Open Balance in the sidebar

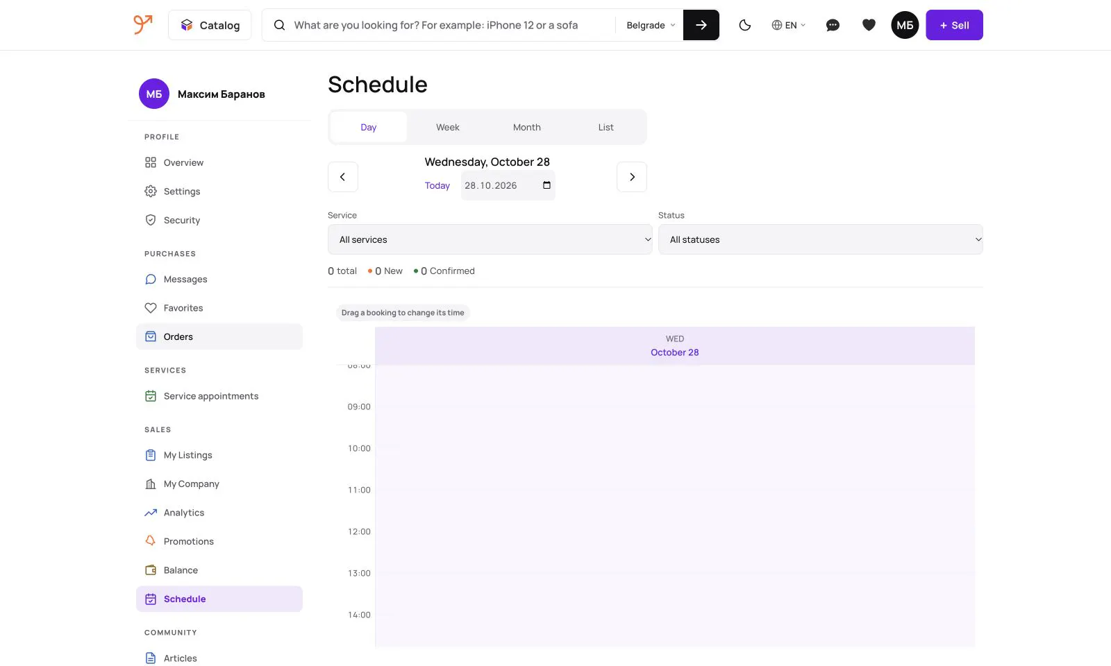[x=219, y=570]
